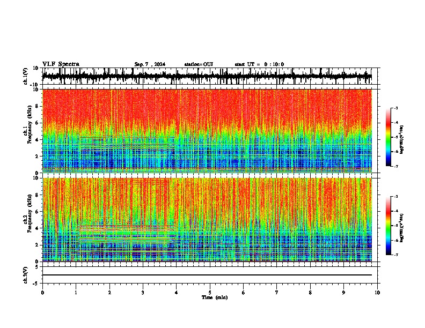This screenshot has height=328, width=425.
Task: Click the ch.2 spectrogram "6" kHz tick label
Action: click(37, 211)
